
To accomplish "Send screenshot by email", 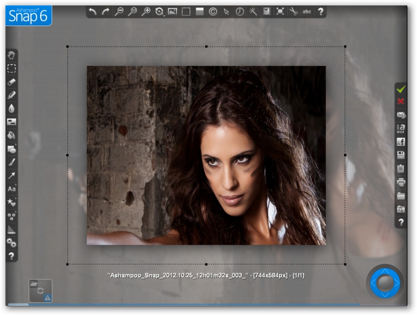I will 401,115.
